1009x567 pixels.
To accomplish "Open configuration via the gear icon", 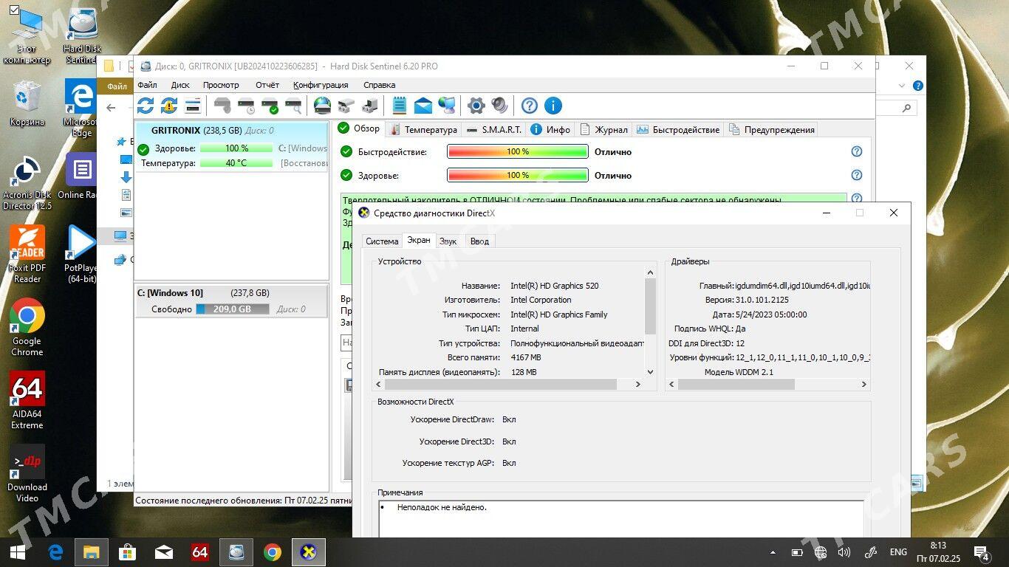I will click(476, 106).
